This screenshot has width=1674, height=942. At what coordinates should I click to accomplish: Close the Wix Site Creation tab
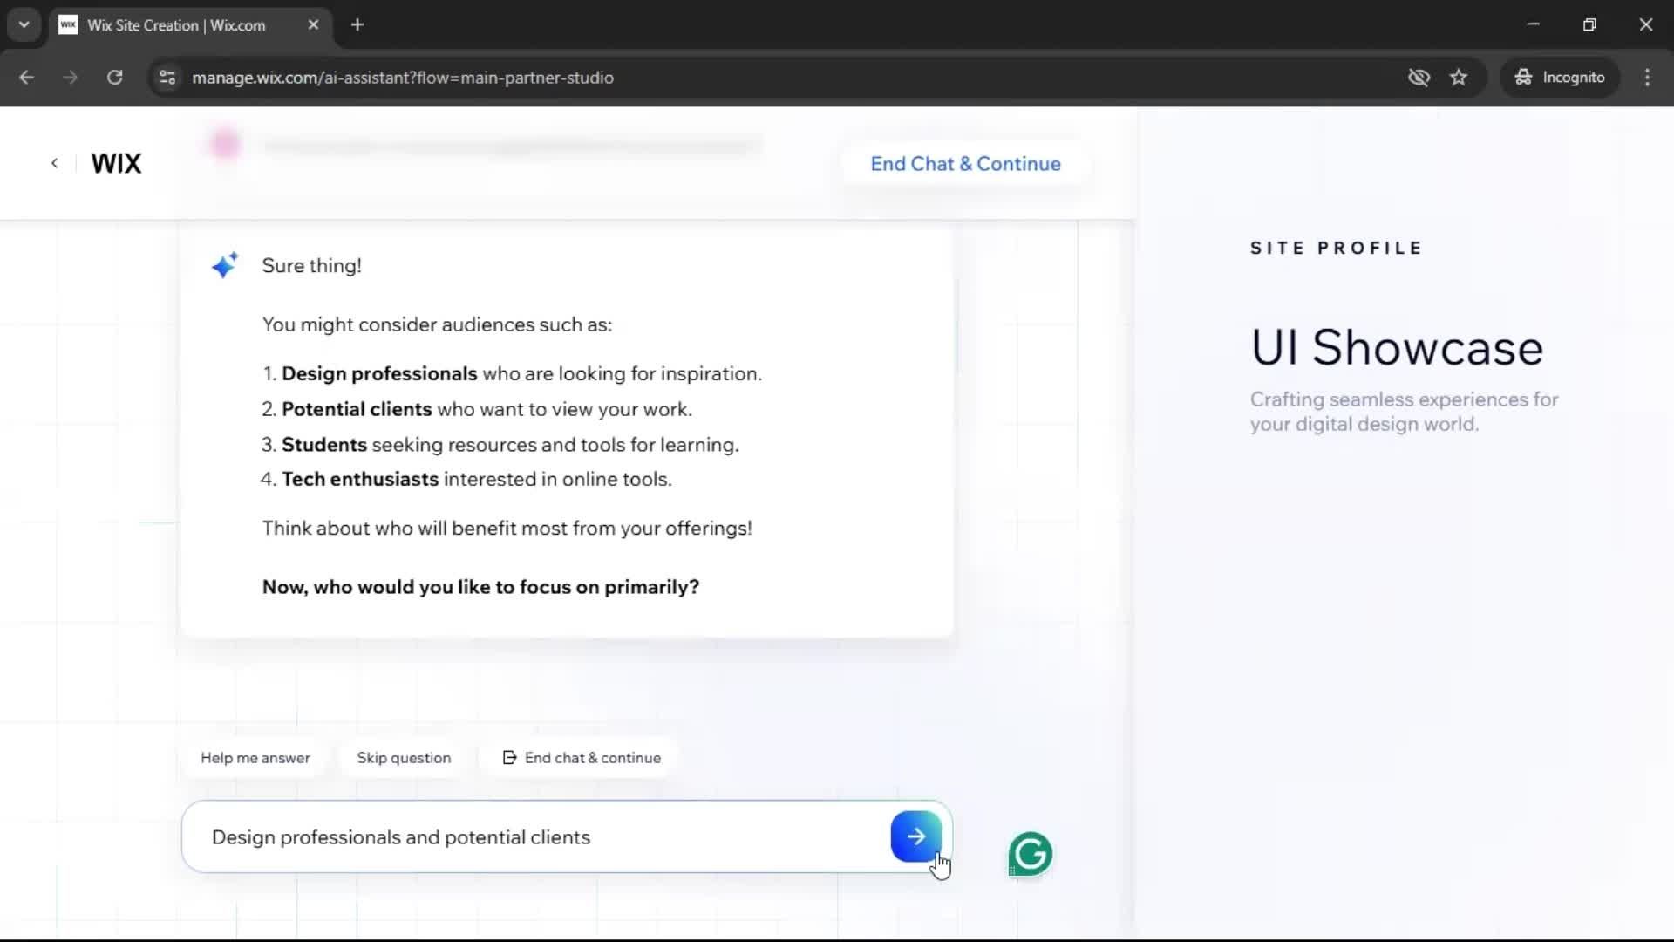pos(313,25)
